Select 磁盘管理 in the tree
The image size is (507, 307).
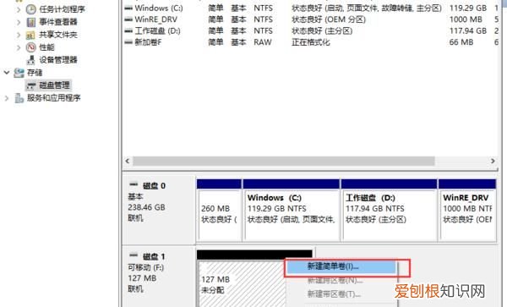pos(54,85)
